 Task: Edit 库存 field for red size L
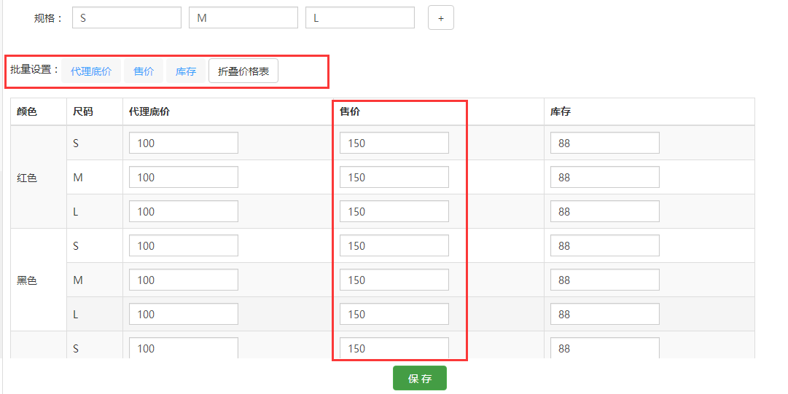pos(604,212)
